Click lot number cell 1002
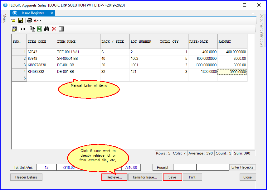 (x=144, y=59)
